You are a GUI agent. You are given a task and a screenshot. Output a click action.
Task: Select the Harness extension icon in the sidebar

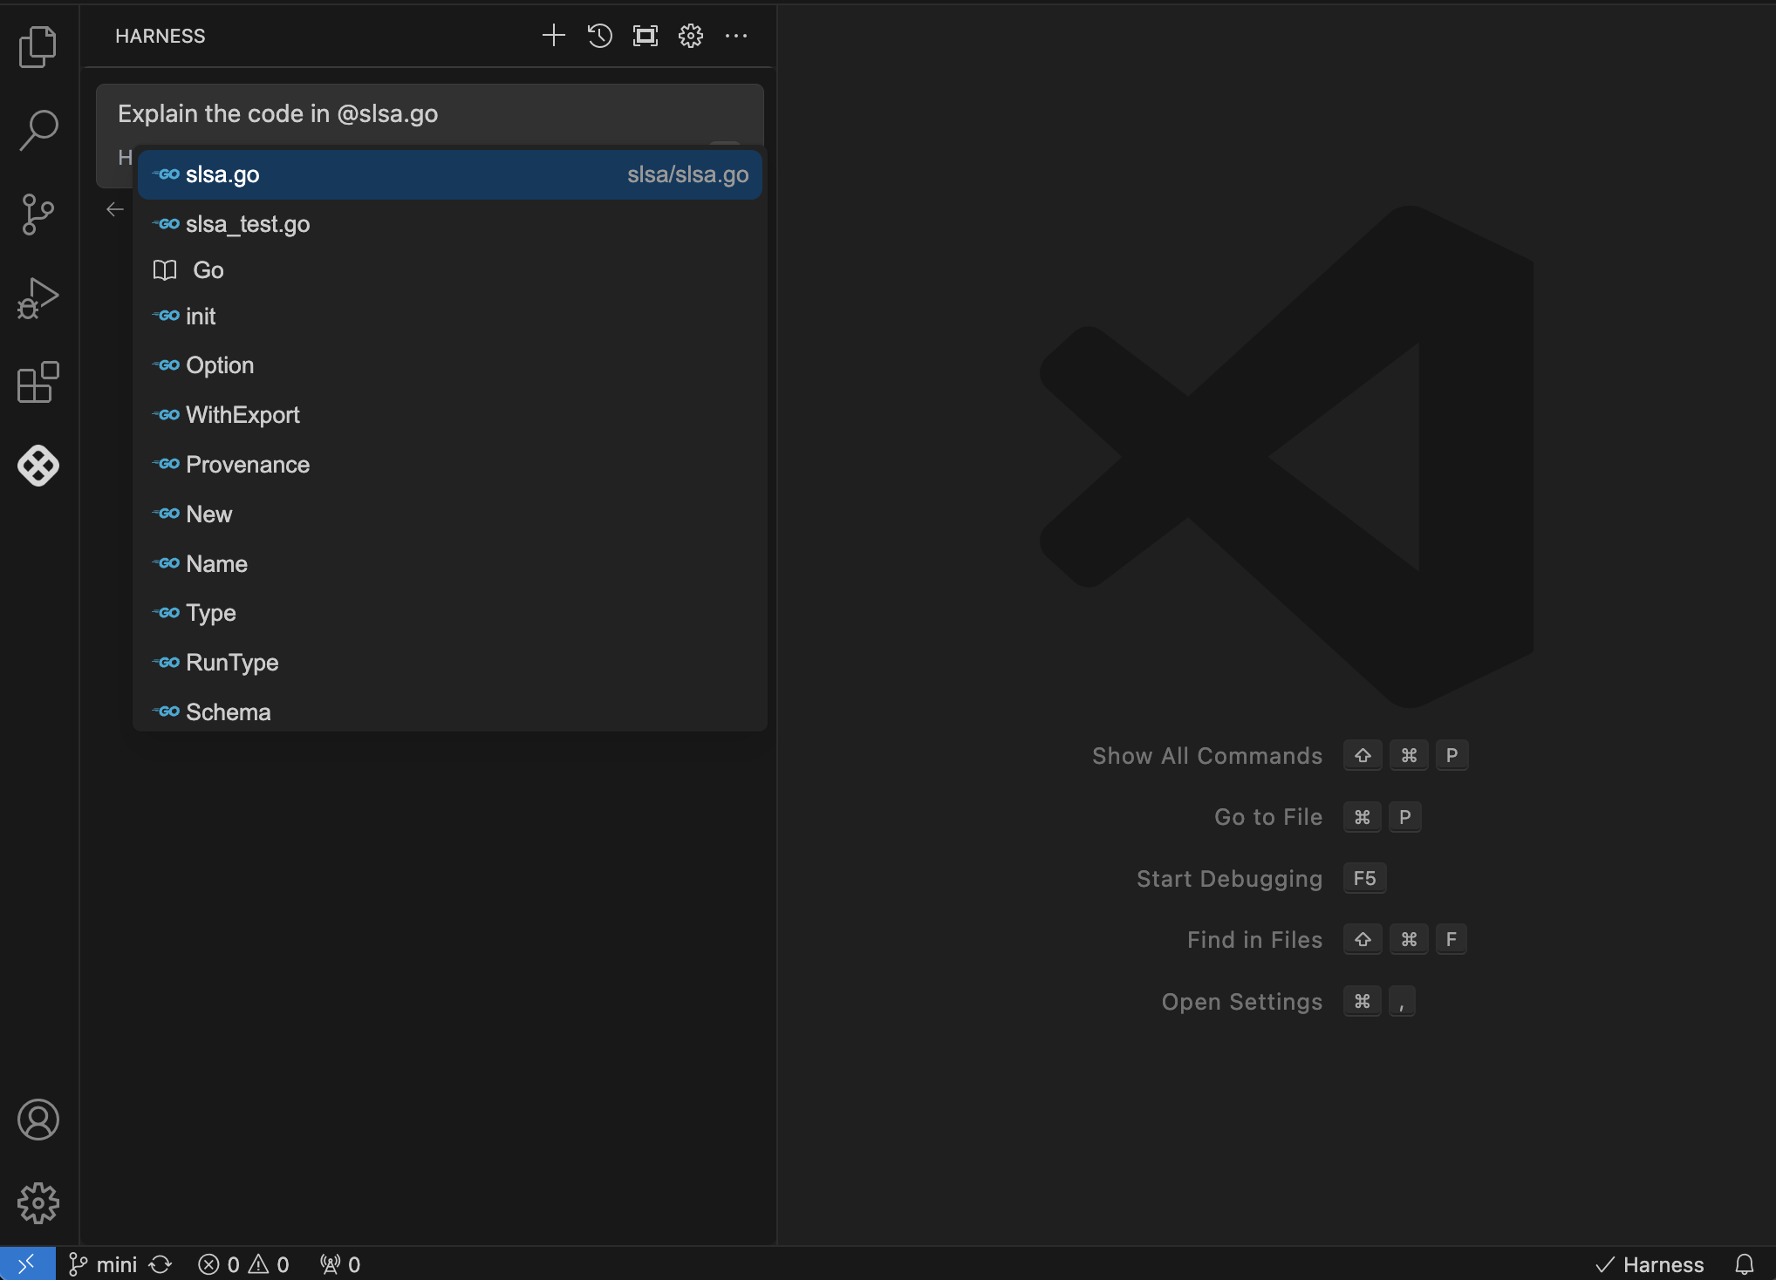point(38,466)
